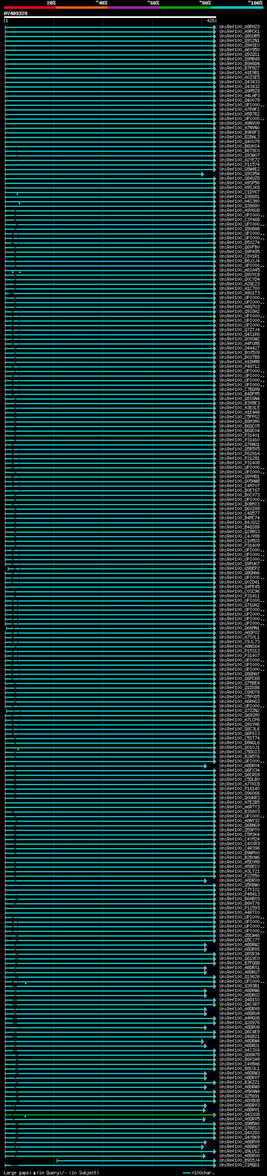Select the UniRef100_P31410 label
Image resolution: width=267 pixels, height=1176 pixels.
click(239, 440)
